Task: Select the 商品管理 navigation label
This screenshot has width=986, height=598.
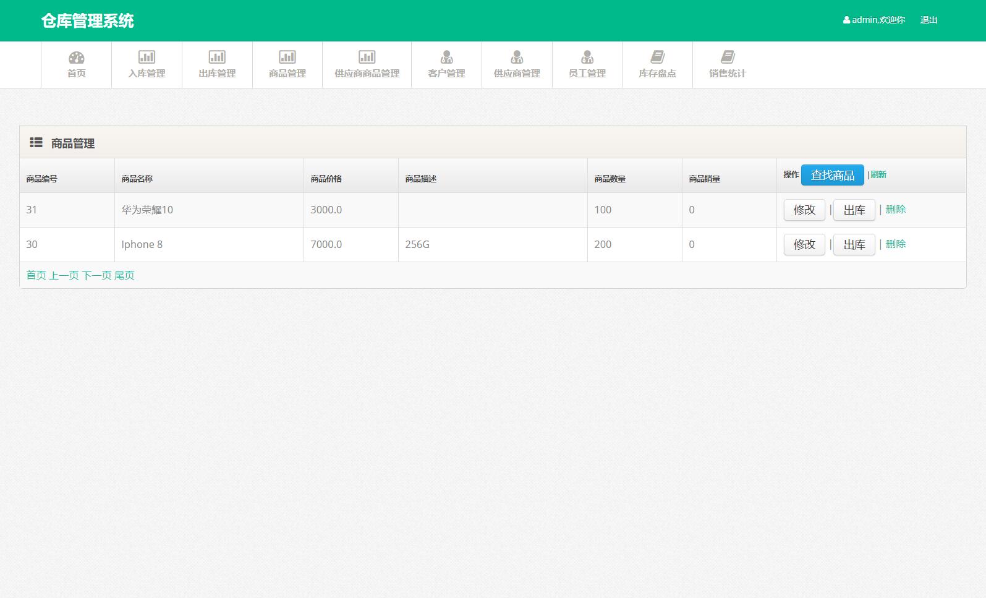Action: pos(287,73)
